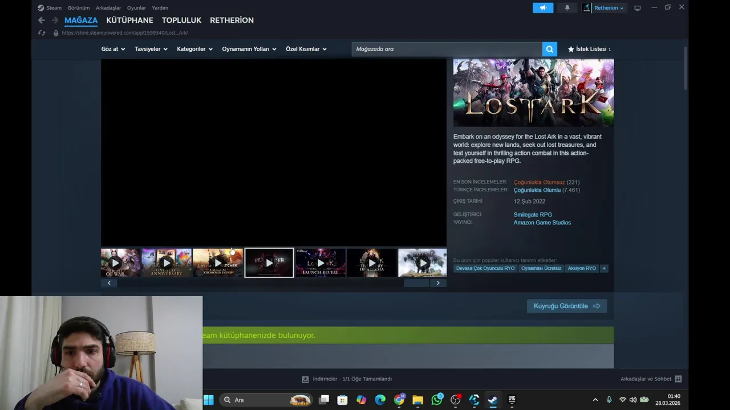Select the Oynaması Ücretsiz tag

point(541,268)
